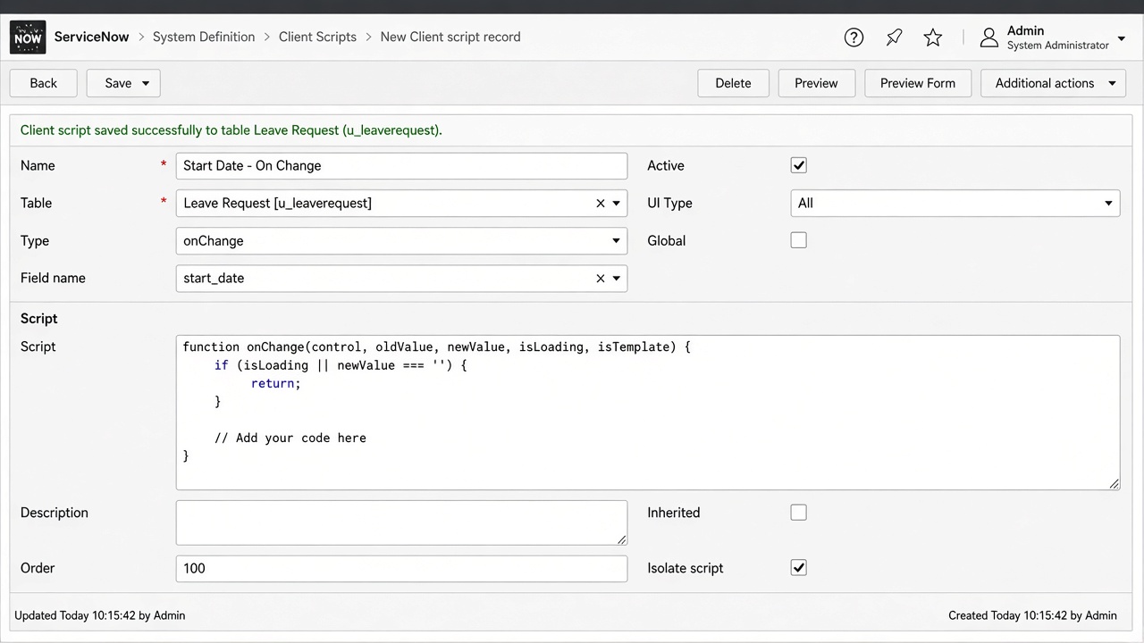Click the Script box resize handle
This screenshot has height=643, width=1144.
[x=1114, y=484]
